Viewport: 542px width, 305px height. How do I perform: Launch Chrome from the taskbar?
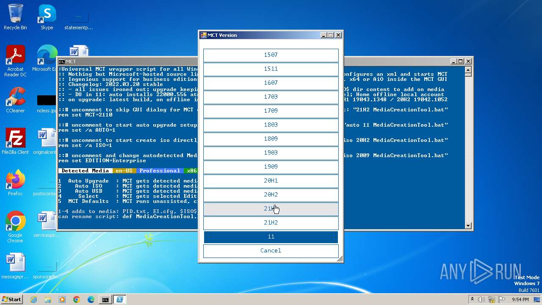[77, 299]
